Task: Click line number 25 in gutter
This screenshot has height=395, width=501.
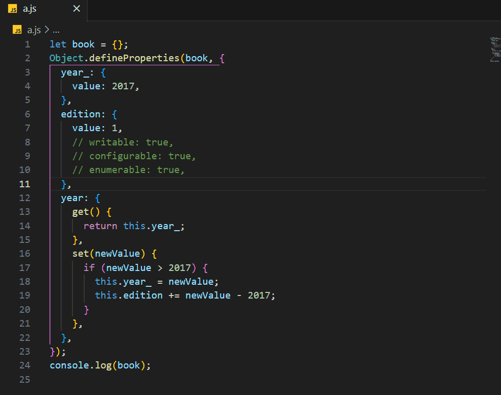Action: point(25,379)
